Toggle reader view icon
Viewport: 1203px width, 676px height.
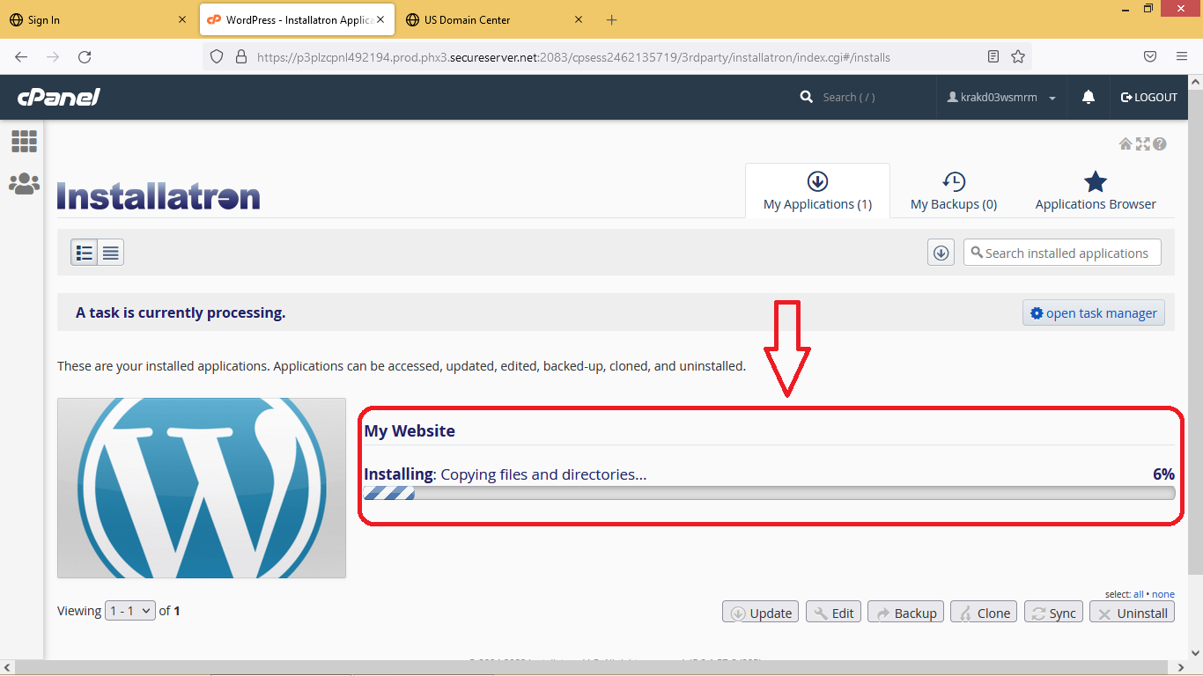pyautogui.click(x=993, y=56)
